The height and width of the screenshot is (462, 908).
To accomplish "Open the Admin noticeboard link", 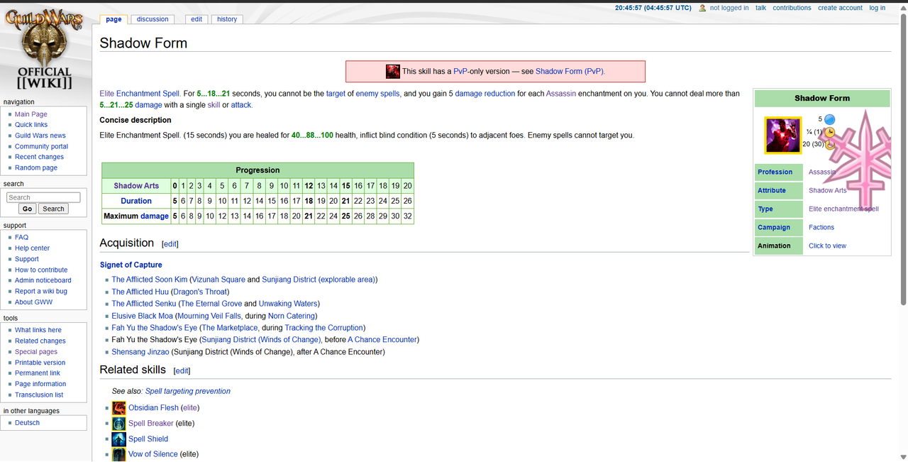I will 43,280.
